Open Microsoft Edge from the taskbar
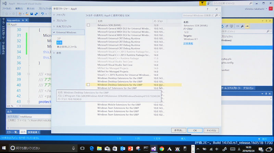 pos(91,149)
